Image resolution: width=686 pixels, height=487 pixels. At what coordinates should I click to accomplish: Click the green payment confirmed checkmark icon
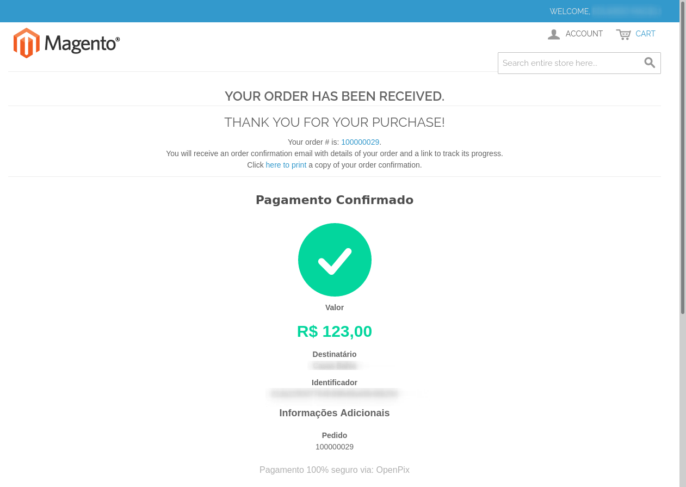(x=335, y=260)
